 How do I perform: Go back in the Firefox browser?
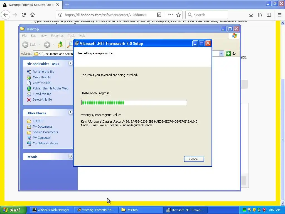tap(6, 15)
